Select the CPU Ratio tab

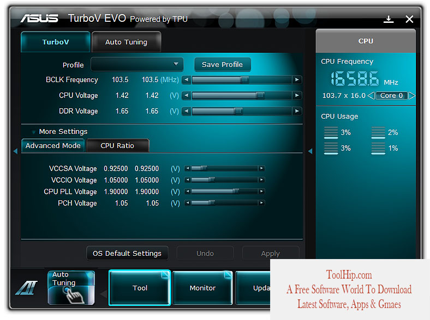pyautogui.click(x=117, y=145)
